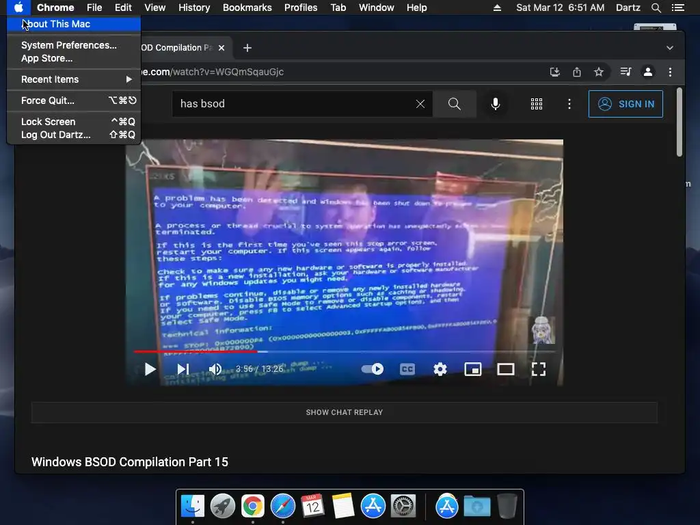The image size is (700, 525).
Task: Open Notification Center list icon
Action: point(677,8)
